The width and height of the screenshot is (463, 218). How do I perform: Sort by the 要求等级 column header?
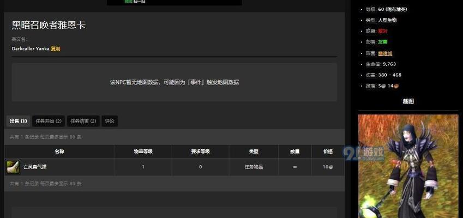[201, 152]
